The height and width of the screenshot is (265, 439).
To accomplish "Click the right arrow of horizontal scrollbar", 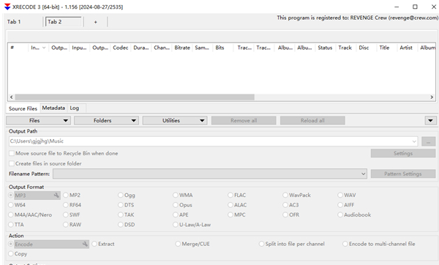I will pos(432,97).
